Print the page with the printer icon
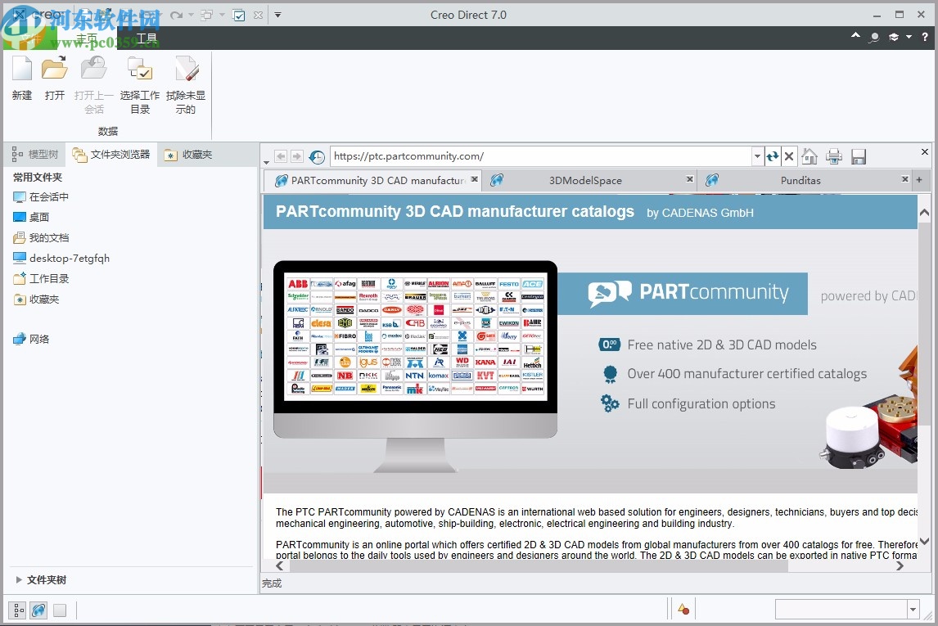The image size is (938, 626). 834,156
